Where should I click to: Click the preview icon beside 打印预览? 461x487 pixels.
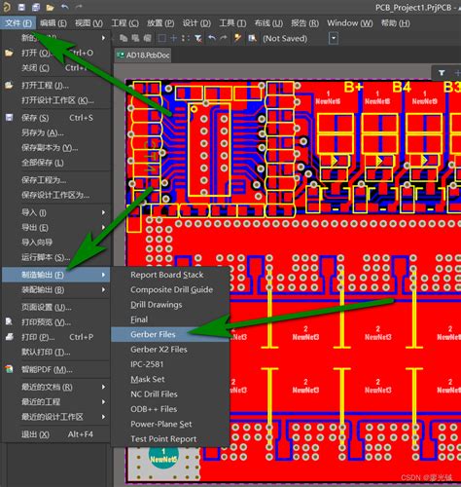9,321
